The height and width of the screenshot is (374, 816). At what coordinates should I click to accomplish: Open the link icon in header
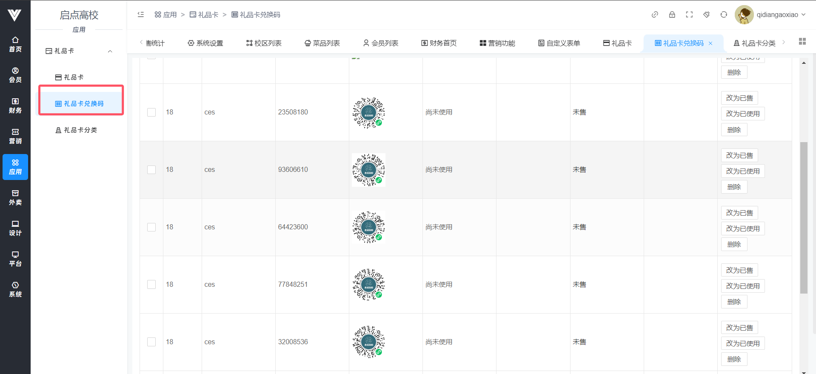coord(655,14)
